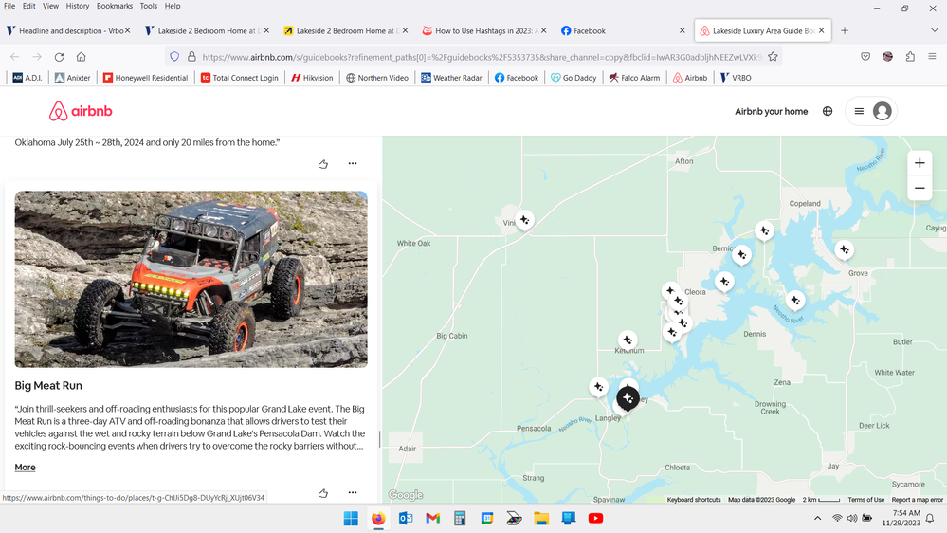The height and width of the screenshot is (533, 947).
Task: Zoom in on the map
Action: click(919, 163)
